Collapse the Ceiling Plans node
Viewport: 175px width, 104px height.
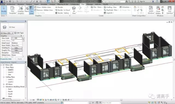tap(4, 77)
